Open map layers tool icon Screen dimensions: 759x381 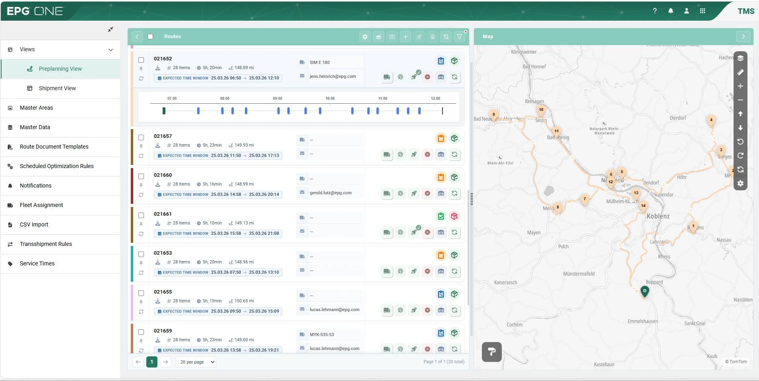(x=740, y=58)
